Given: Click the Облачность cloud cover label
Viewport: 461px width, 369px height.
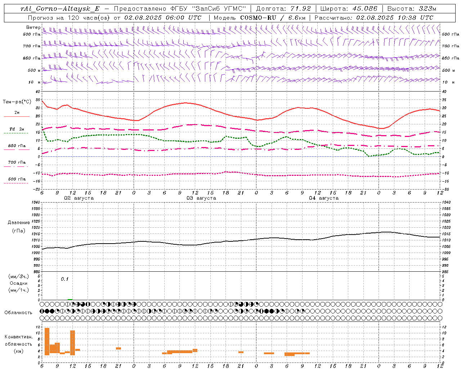Looking at the screenshot, I should pyautogui.click(x=18, y=313).
